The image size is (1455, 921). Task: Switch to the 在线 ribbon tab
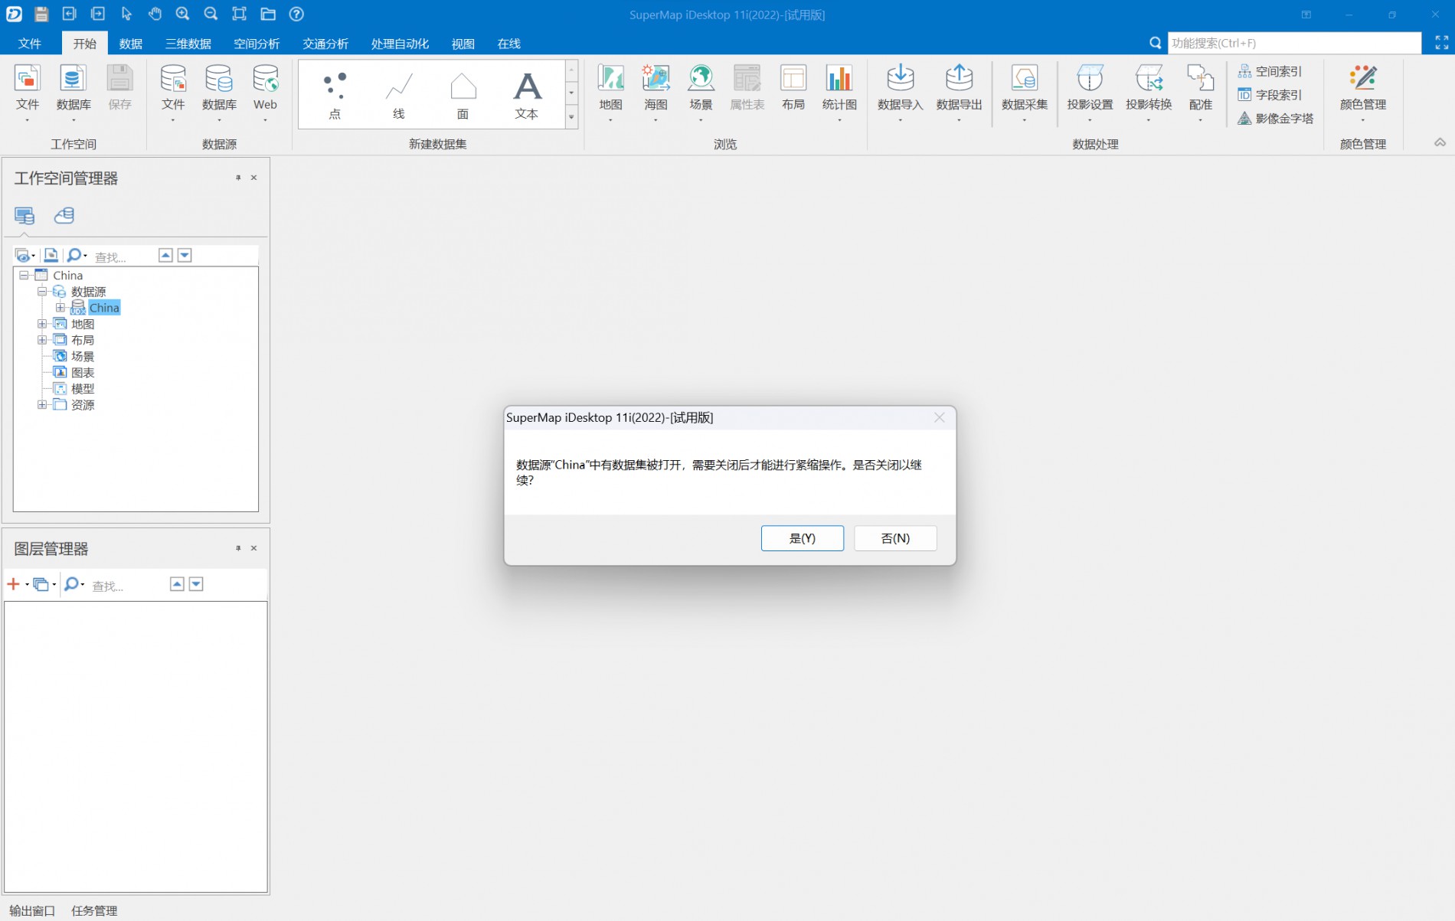[x=509, y=44]
